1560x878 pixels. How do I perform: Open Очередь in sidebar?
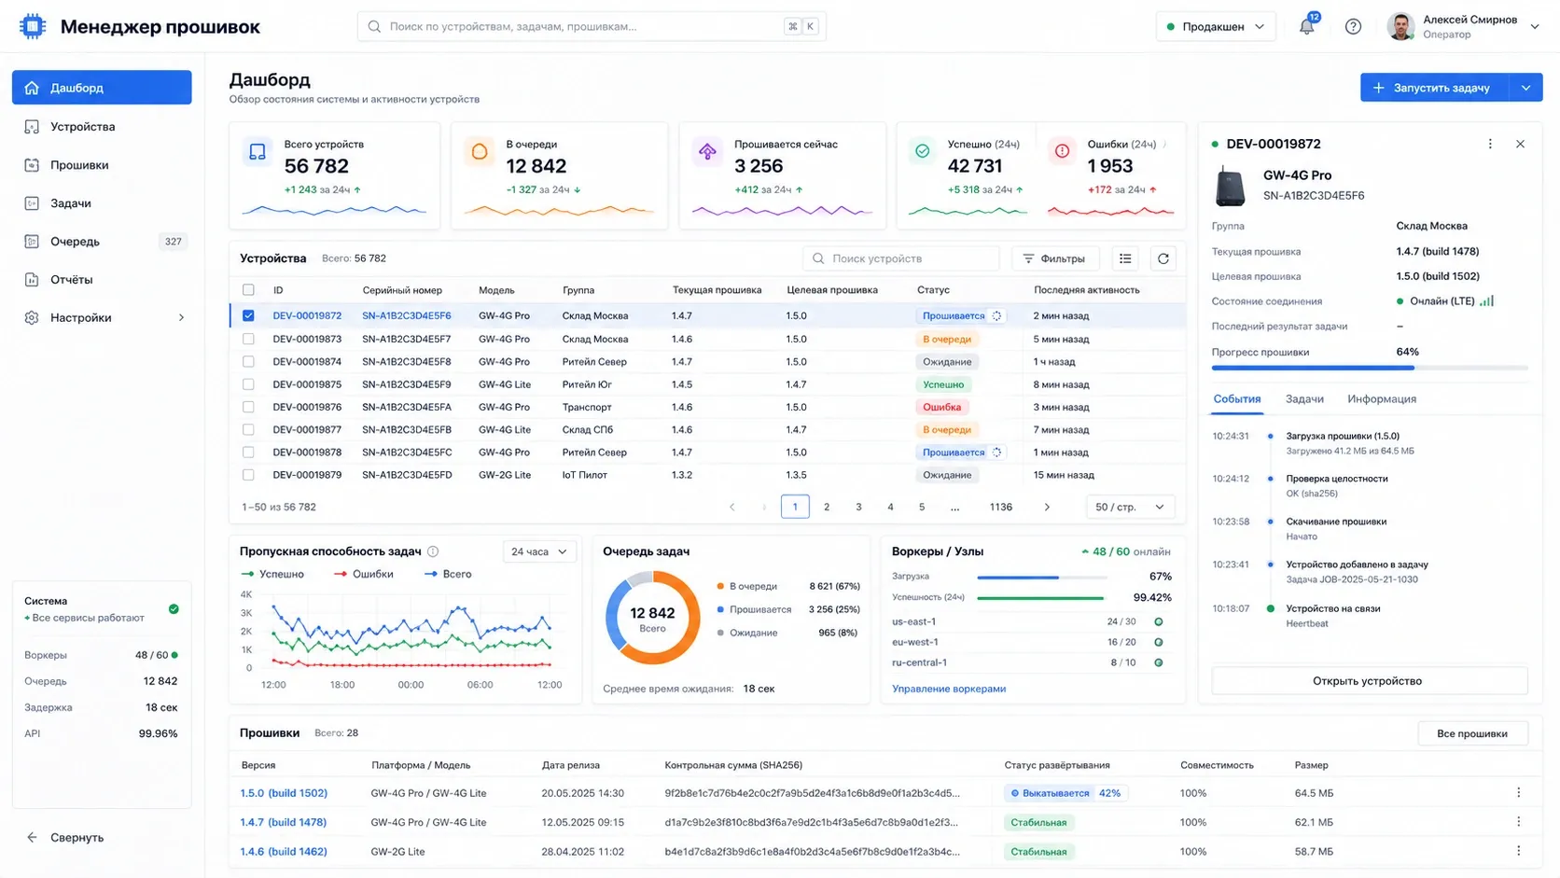(x=102, y=241)
